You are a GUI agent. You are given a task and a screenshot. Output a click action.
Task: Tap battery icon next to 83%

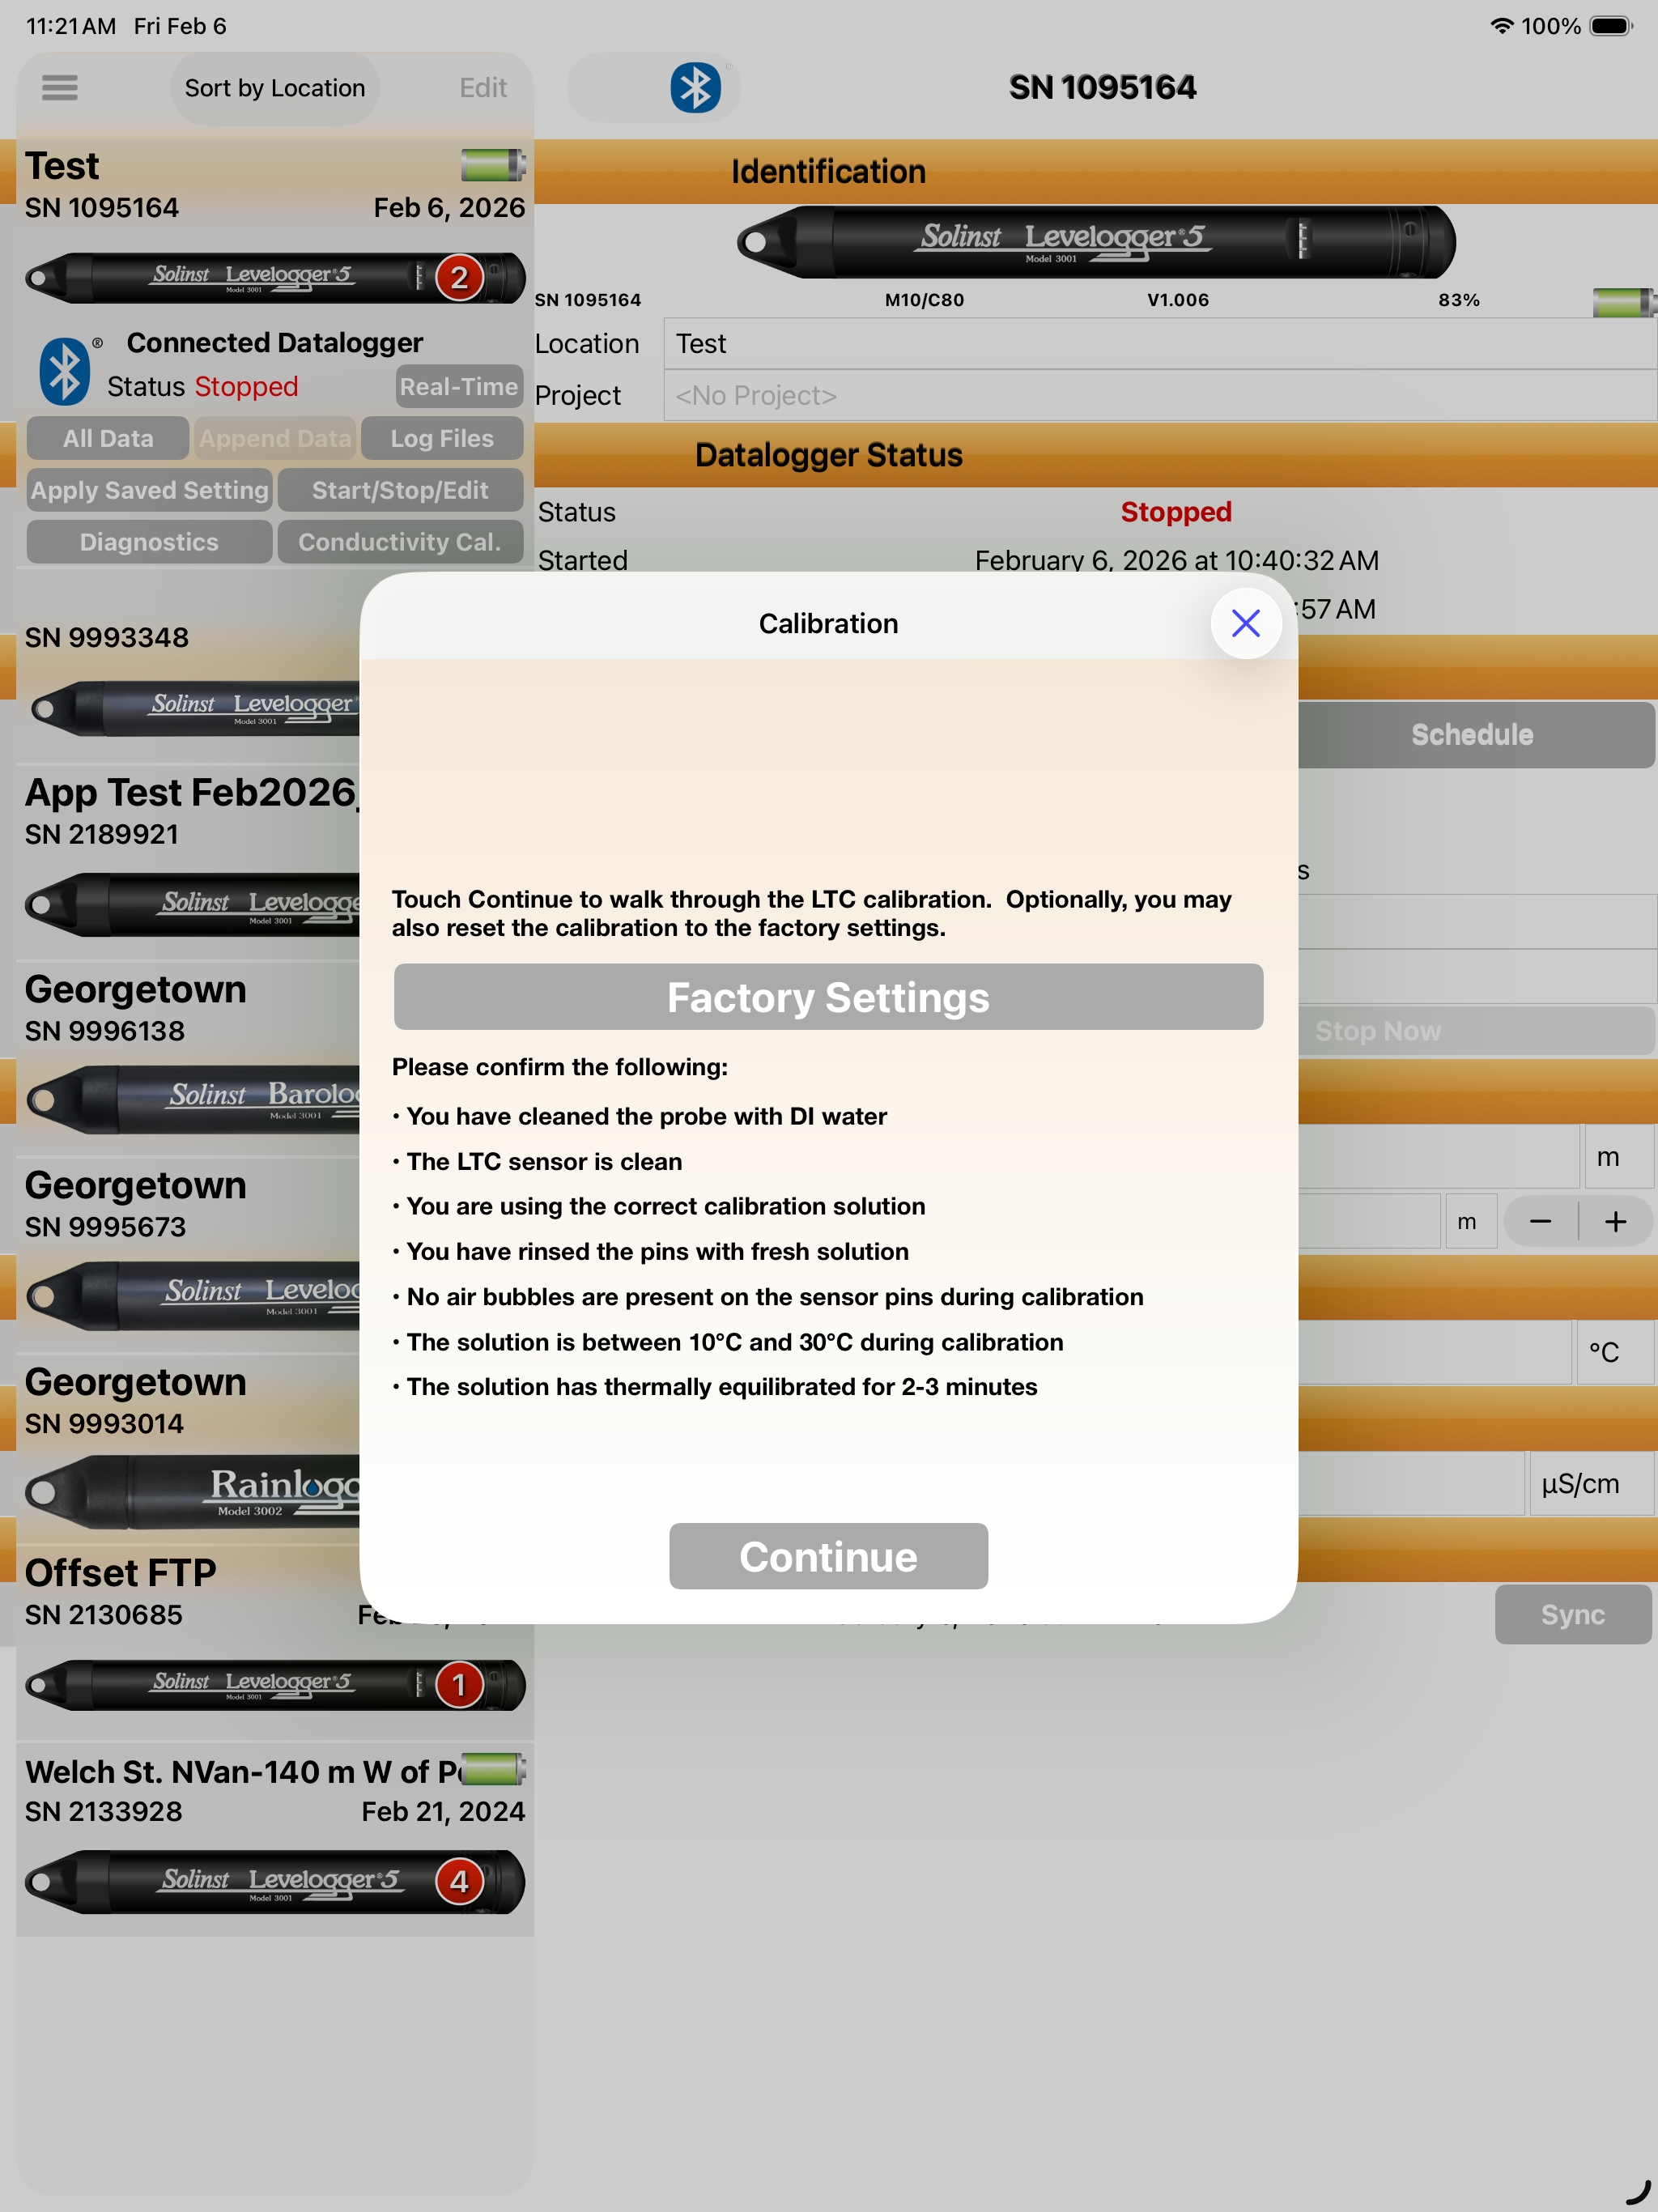tap(1623, 301)
